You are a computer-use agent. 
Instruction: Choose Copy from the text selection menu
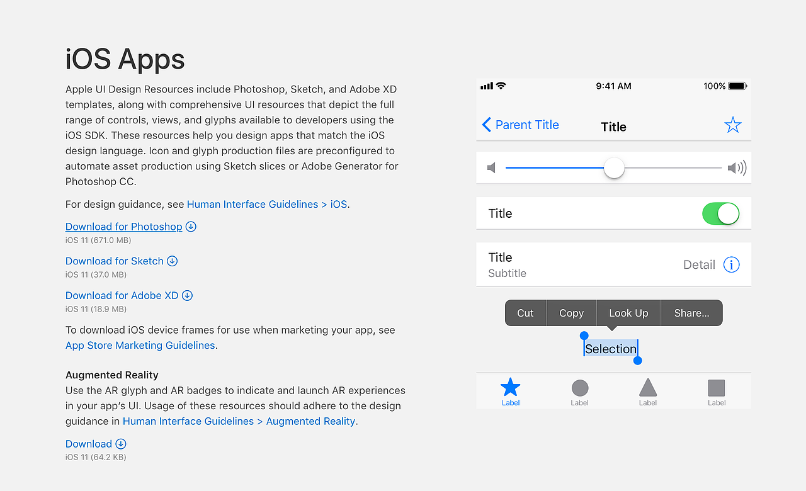tap(571, 313)
